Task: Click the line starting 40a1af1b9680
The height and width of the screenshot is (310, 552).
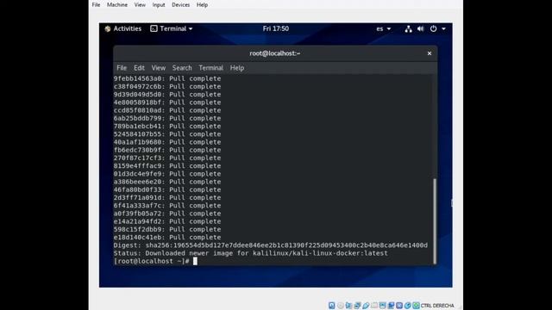Action: (x=167, y=142)
